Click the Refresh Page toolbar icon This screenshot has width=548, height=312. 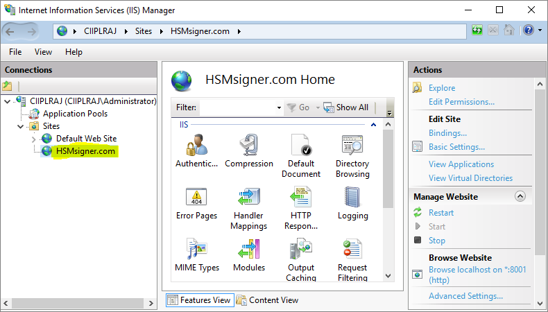coord(477,31)
